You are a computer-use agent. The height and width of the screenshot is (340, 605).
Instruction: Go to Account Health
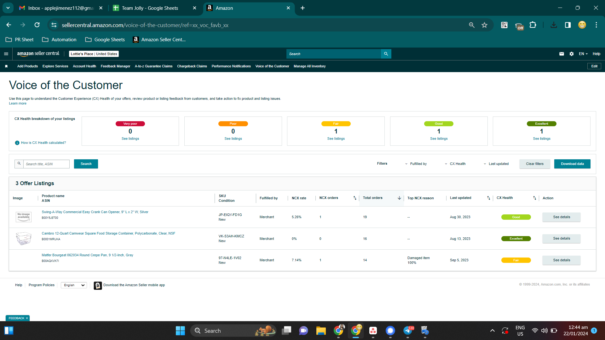tap(84, 66)
